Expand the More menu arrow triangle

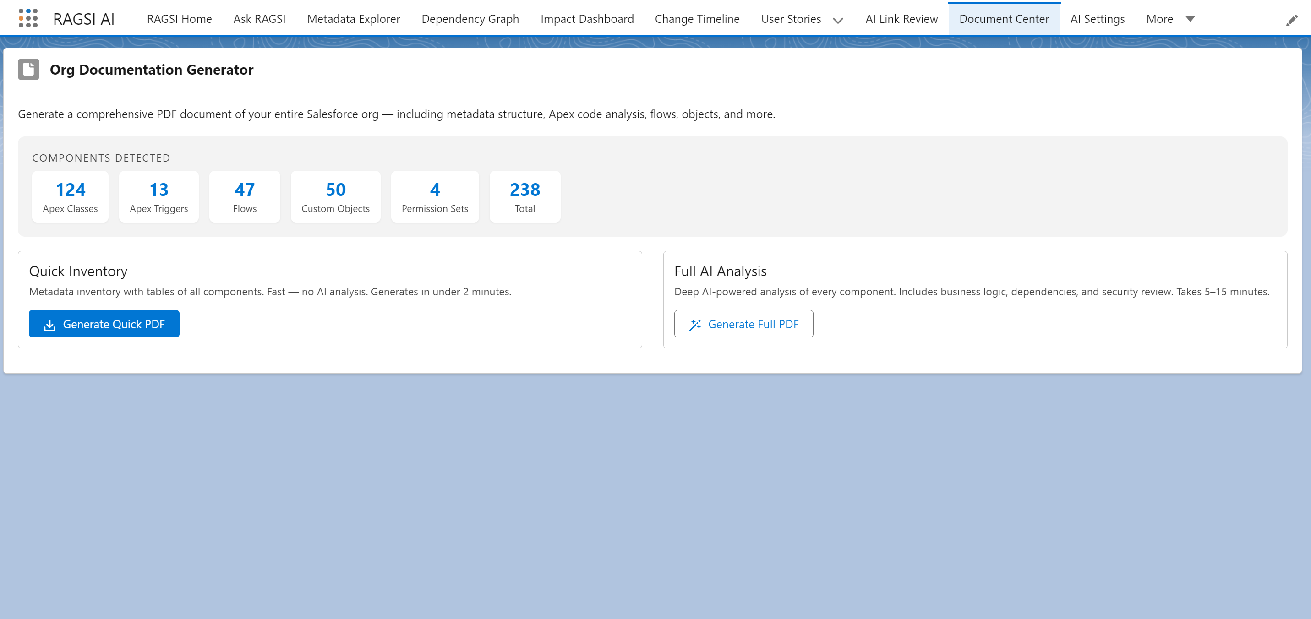[x=1190, y=19]
